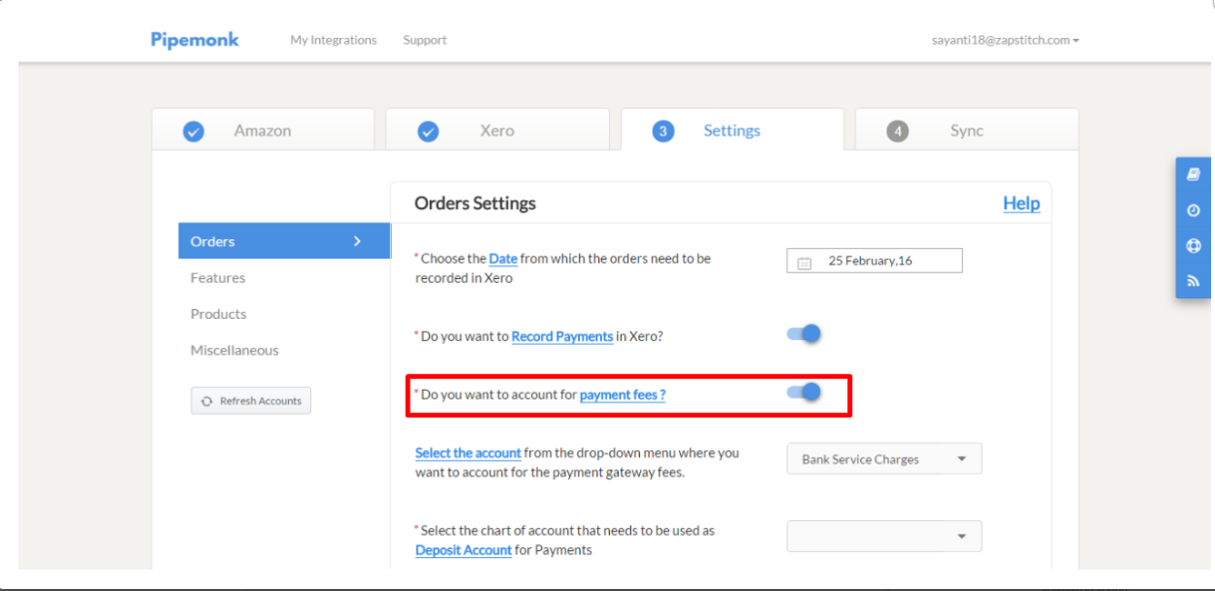Open the Miscellaneous settings section

[x=234, y=349]
